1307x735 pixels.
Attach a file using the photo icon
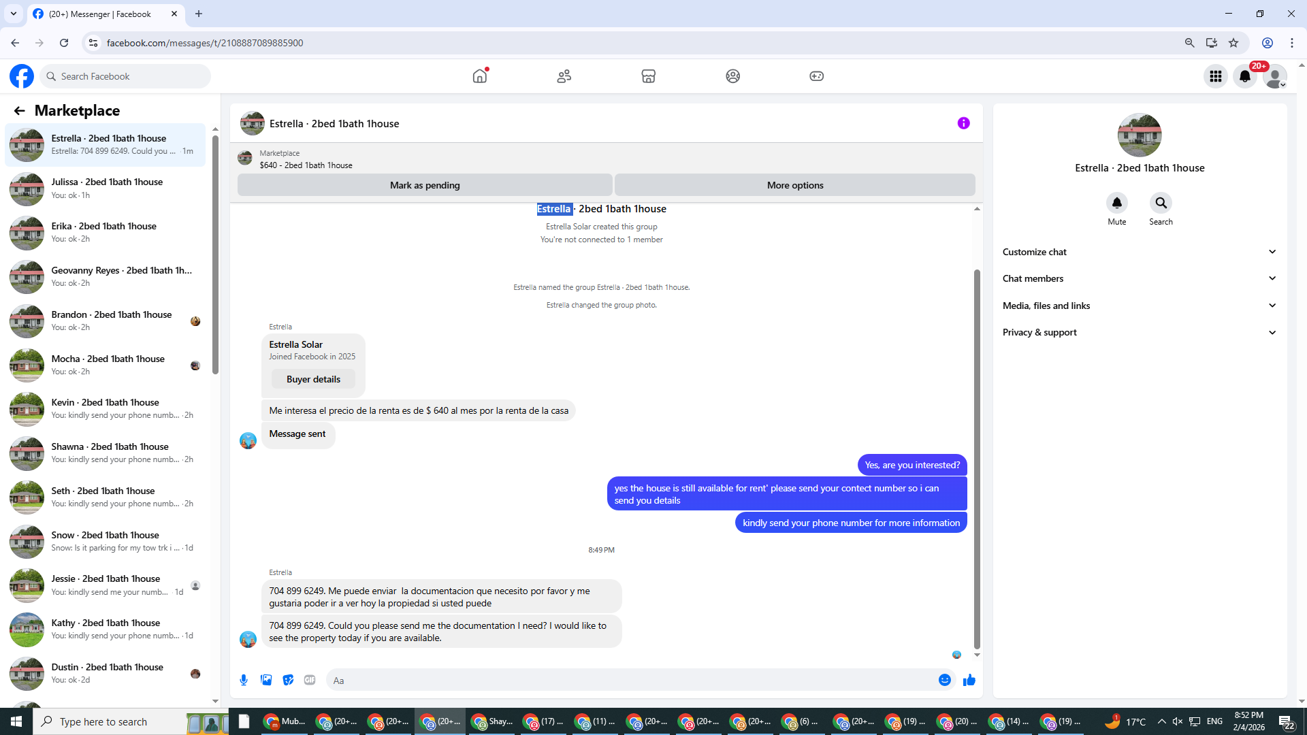pos(266,680)
